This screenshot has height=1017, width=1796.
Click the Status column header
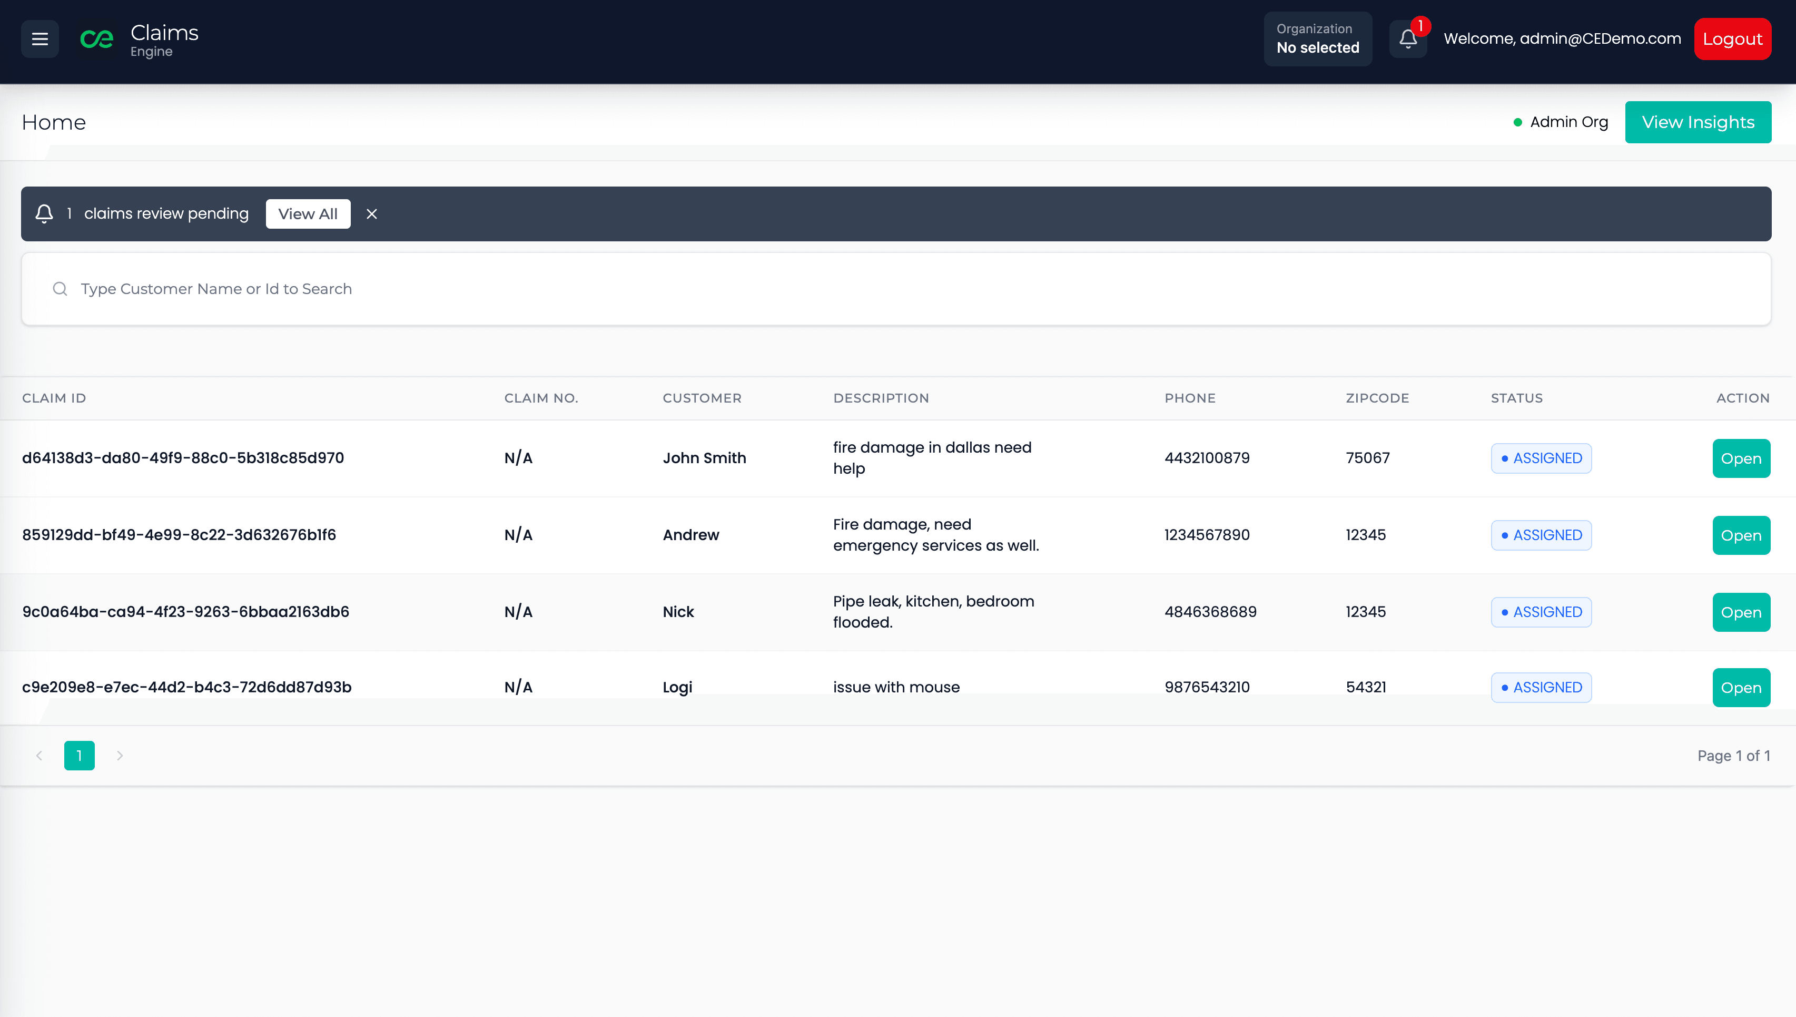click(1517, 398)
